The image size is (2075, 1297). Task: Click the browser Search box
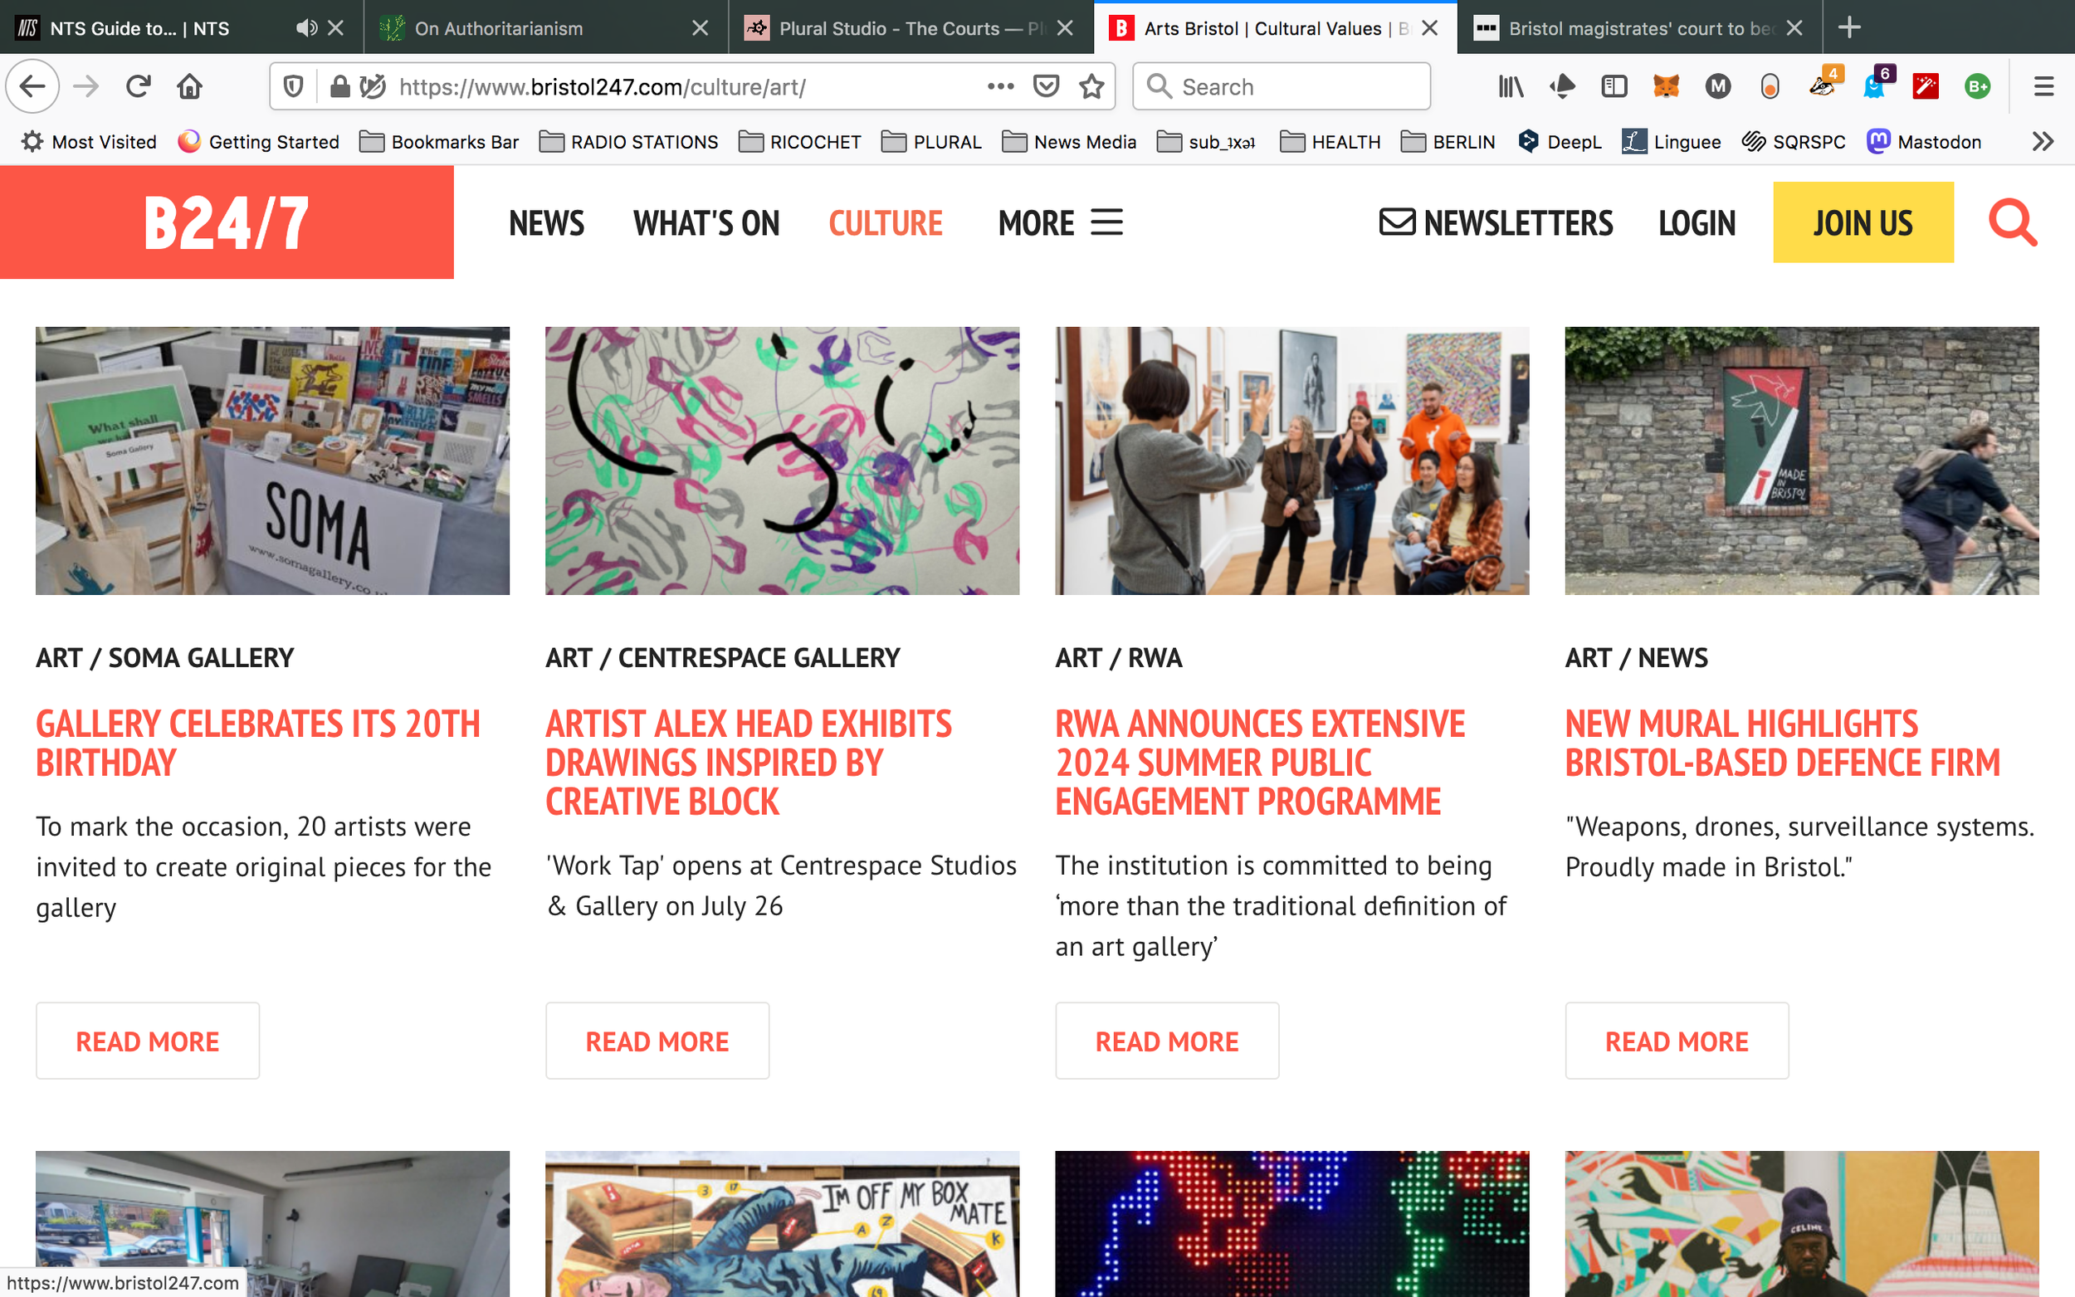point(1282,86)
